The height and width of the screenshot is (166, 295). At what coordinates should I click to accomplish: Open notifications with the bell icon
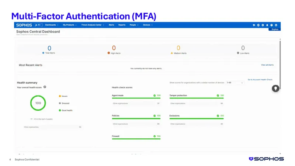(267, 25)
